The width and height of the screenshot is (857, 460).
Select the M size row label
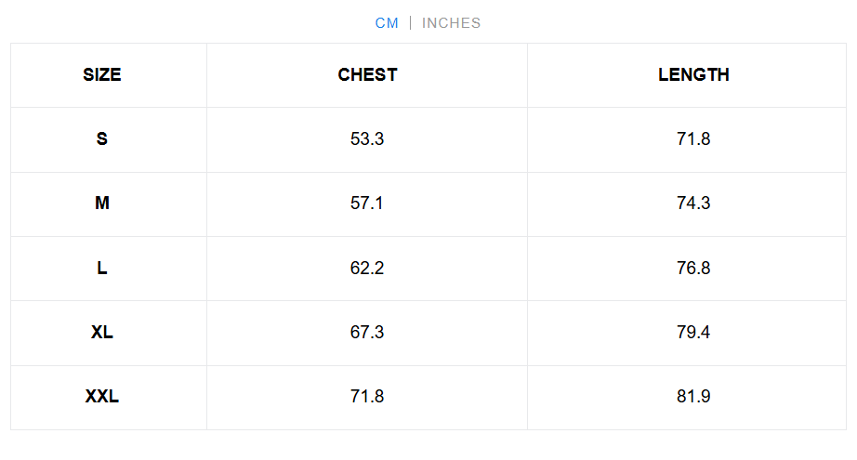[x=102, y=204]
